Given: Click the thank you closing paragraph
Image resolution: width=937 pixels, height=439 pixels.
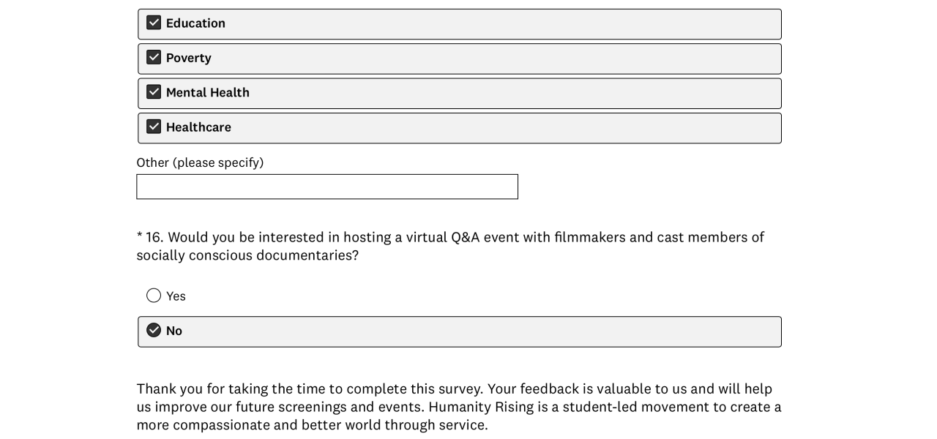Looking at the screenshot, I should click(x=458, y=407).
